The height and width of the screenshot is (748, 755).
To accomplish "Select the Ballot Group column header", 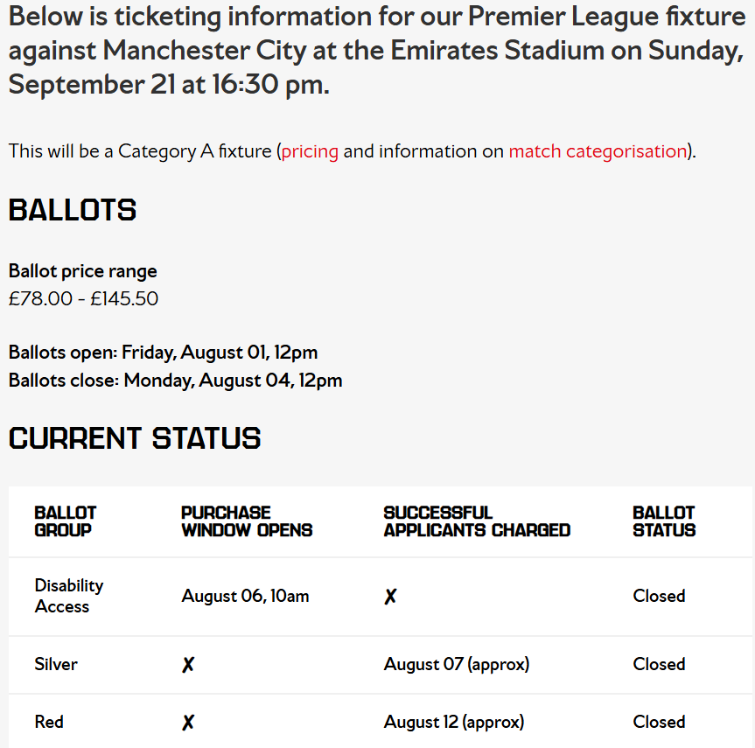I will (66, 521).
